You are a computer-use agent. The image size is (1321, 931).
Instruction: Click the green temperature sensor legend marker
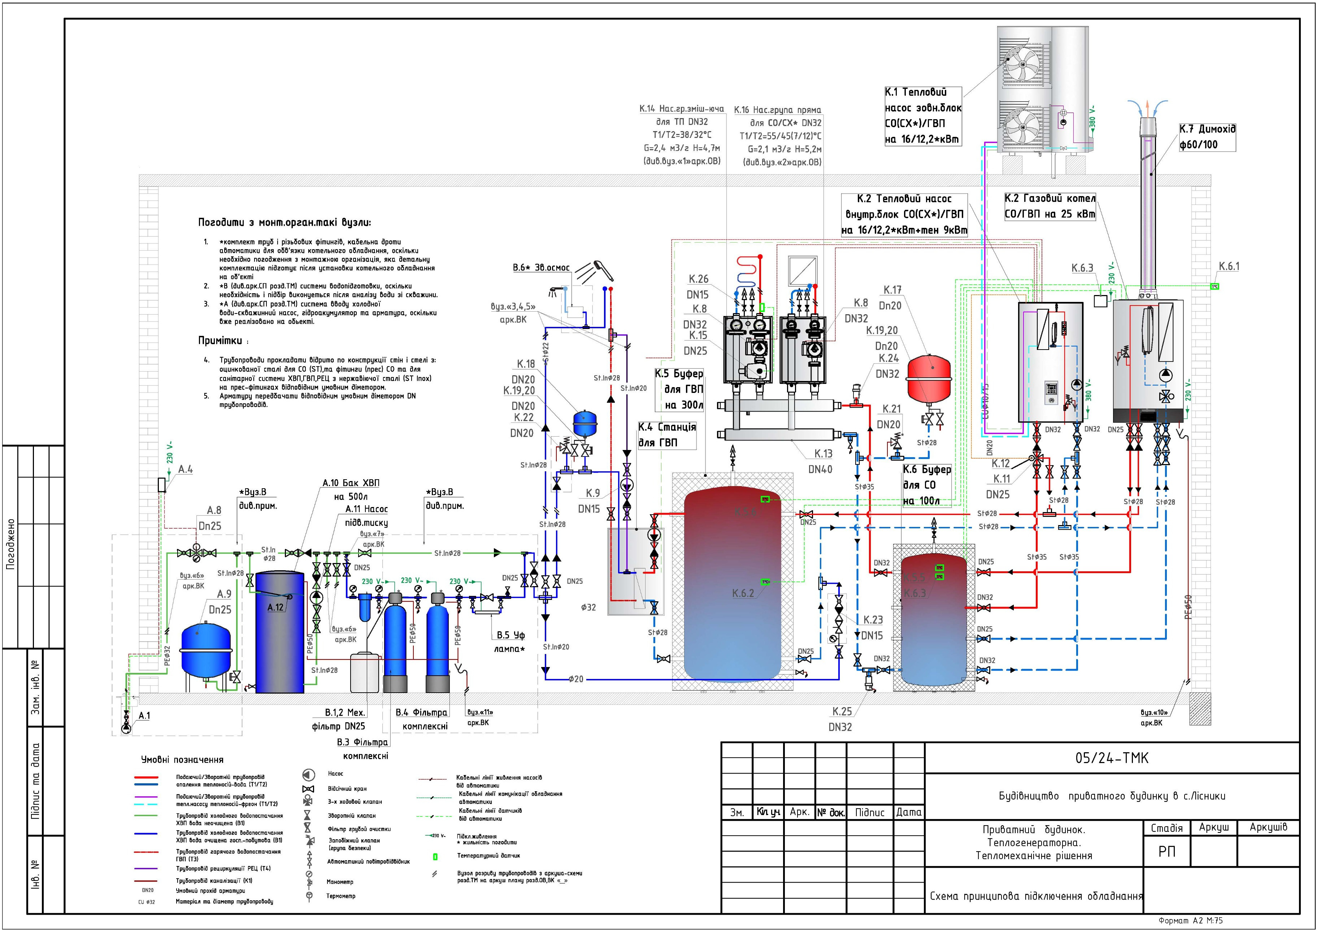(x=435, y=857)
